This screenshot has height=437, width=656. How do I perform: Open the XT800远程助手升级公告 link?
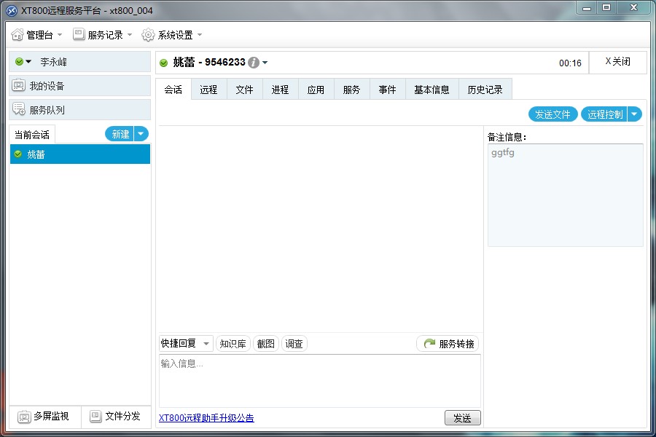point(207,417)
